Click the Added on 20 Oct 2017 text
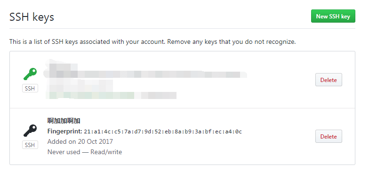The width and height of the screenshot is (369, 173). [x=80, y=141]
